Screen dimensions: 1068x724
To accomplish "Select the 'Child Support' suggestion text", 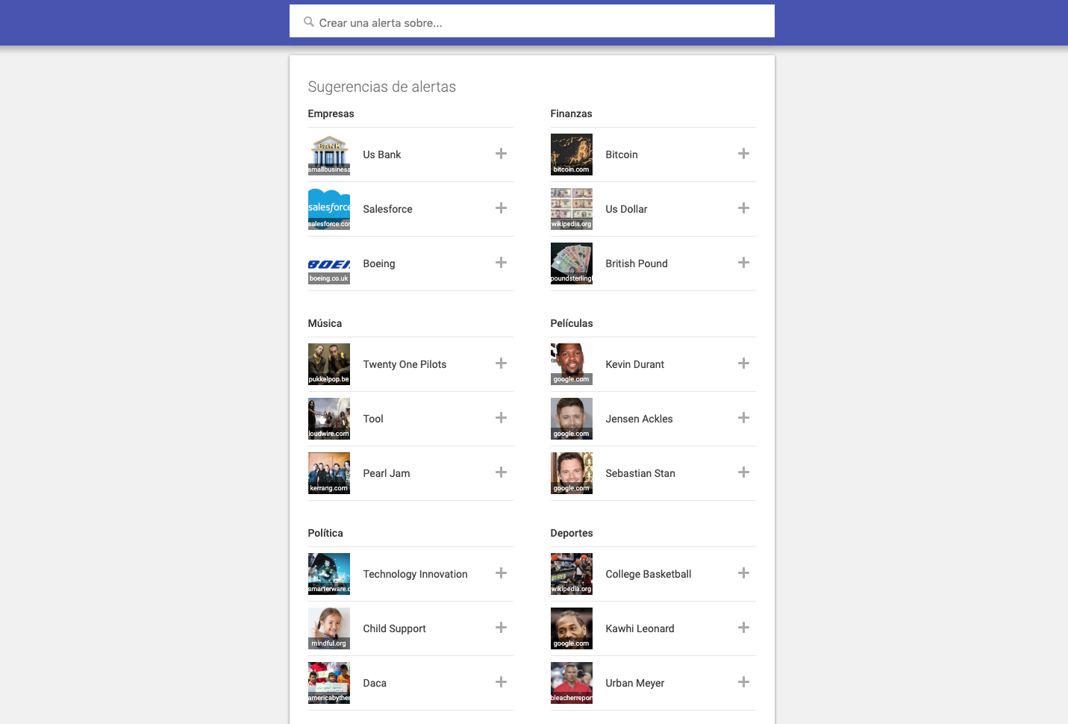I will (394, 628).
